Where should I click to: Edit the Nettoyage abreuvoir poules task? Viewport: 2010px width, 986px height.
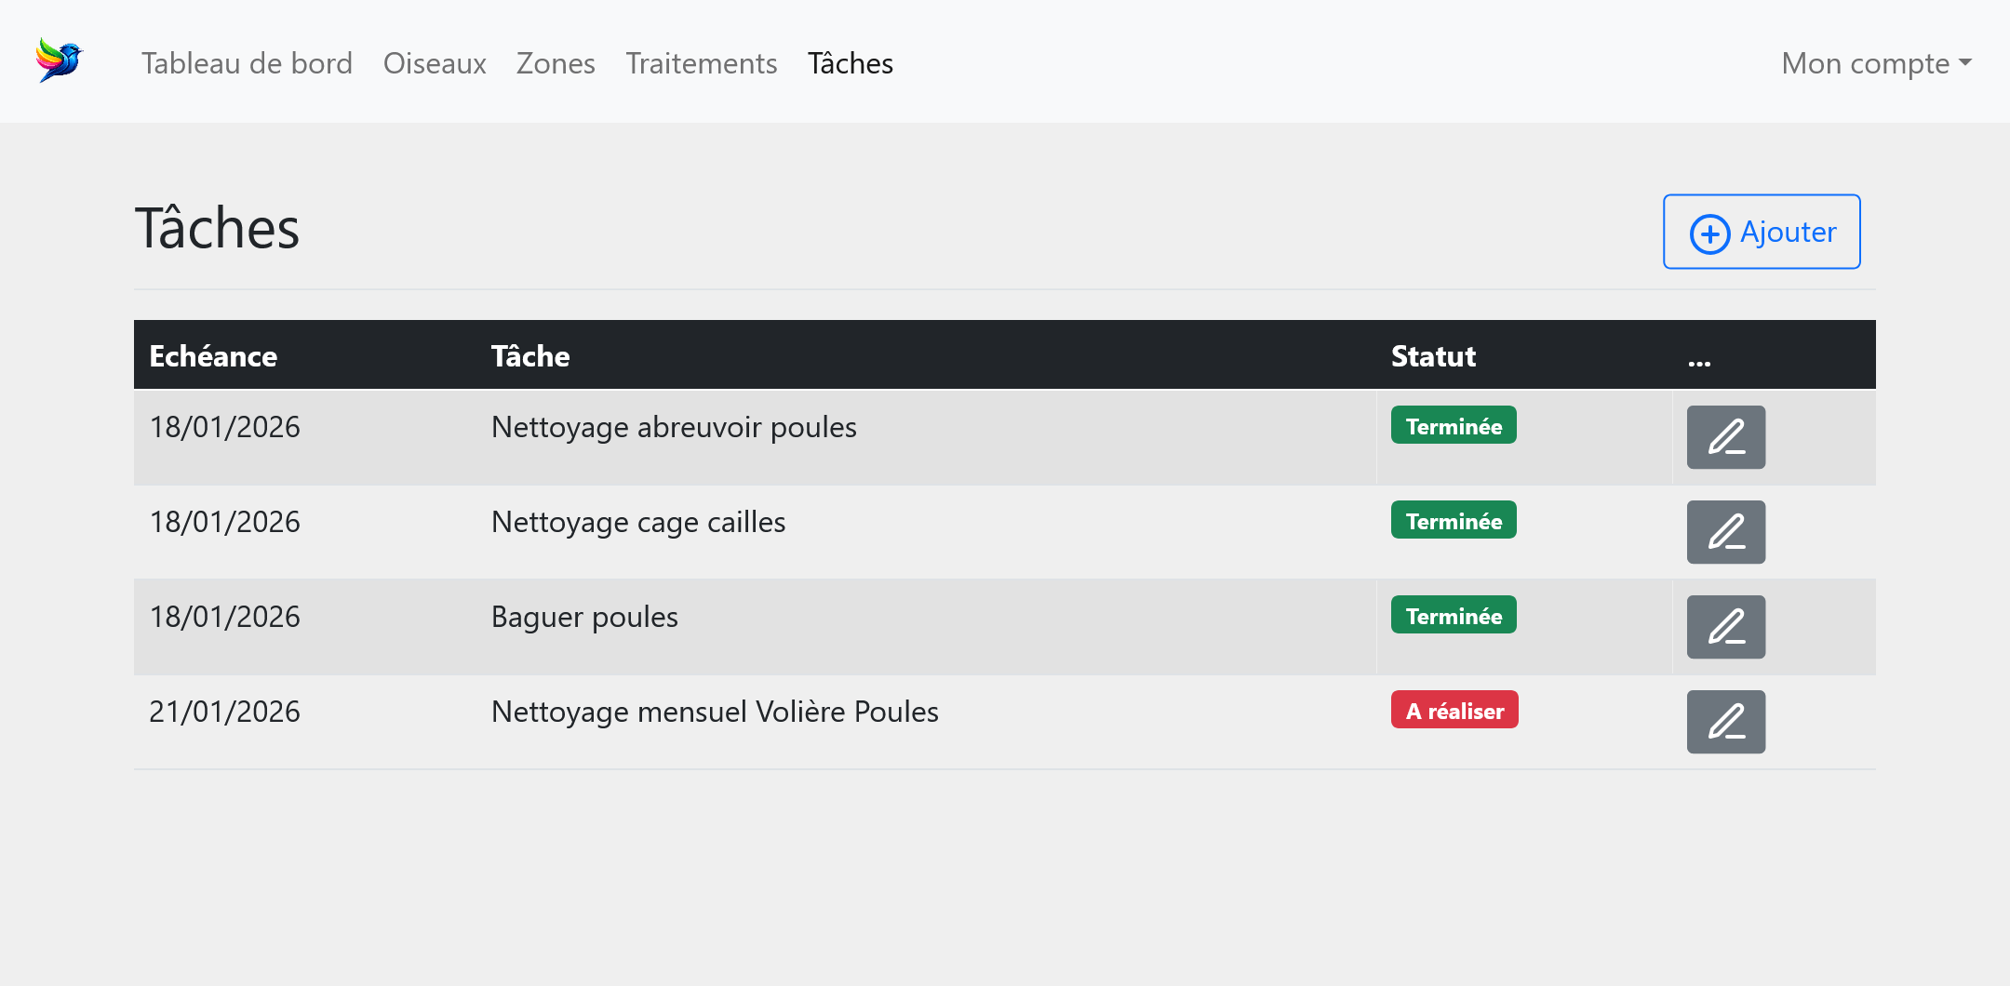pos(1725,437)
